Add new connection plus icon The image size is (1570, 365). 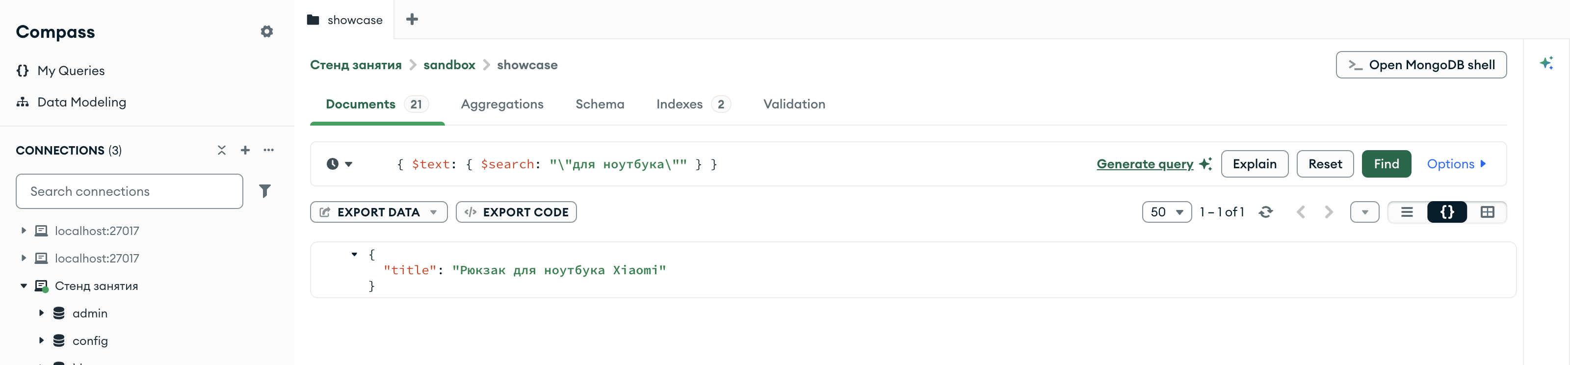tap(245, 151)
